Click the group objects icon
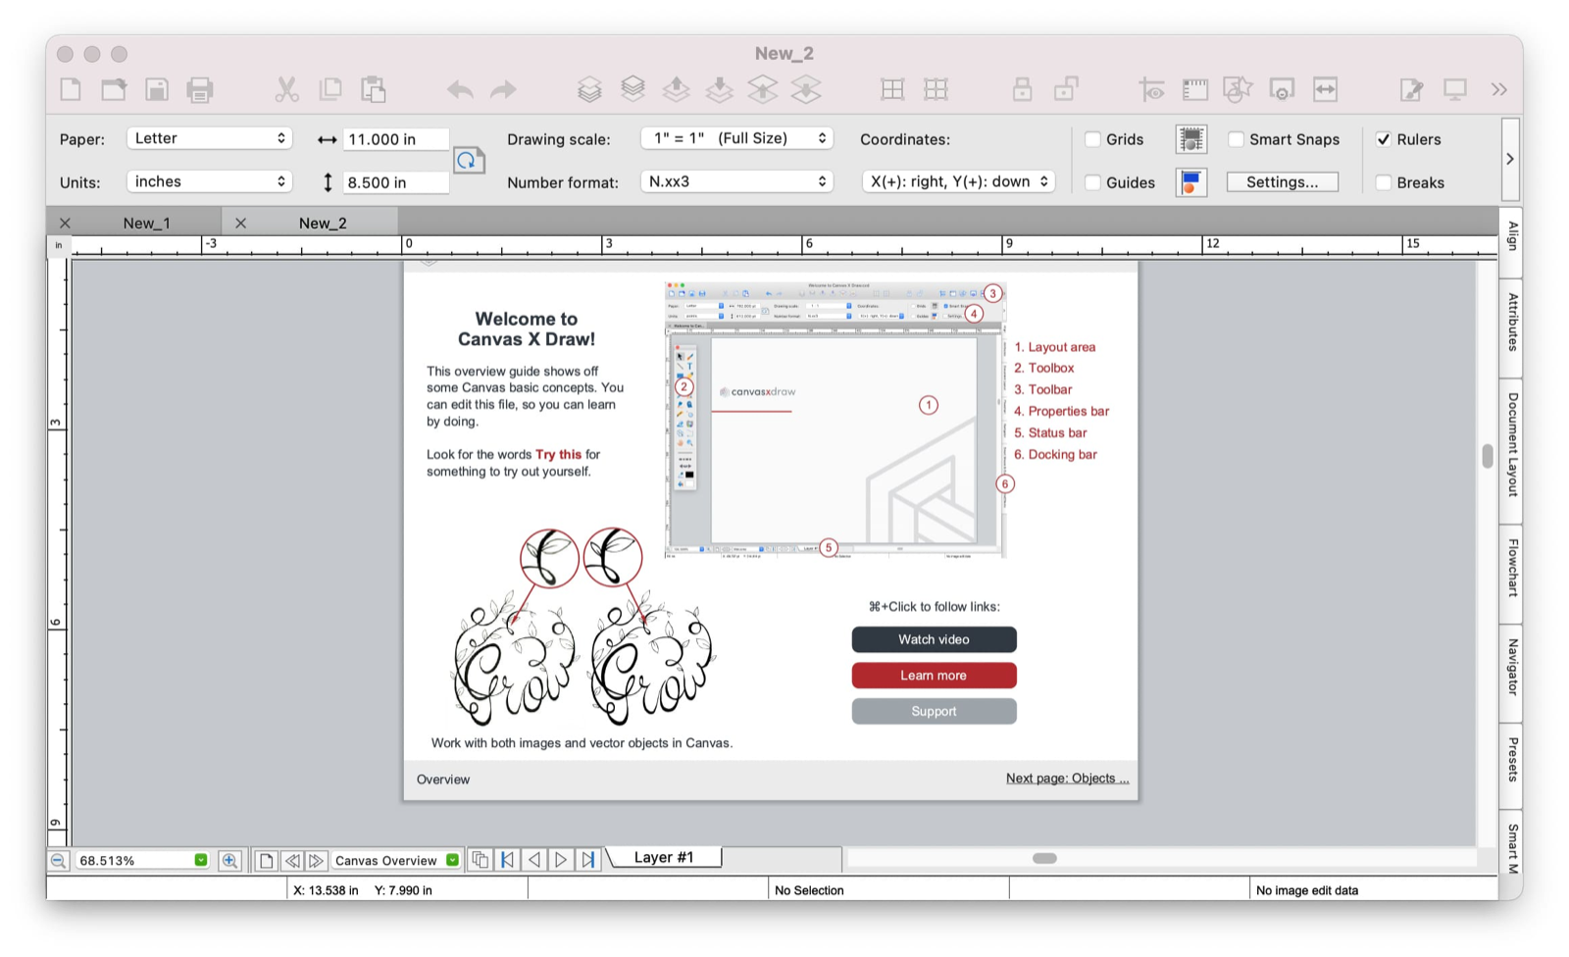The height and width of the screenshot is (957, 1569). 892,90
